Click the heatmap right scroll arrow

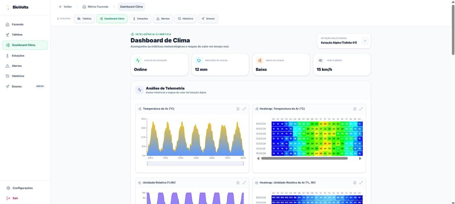click(x=360, y=159)
